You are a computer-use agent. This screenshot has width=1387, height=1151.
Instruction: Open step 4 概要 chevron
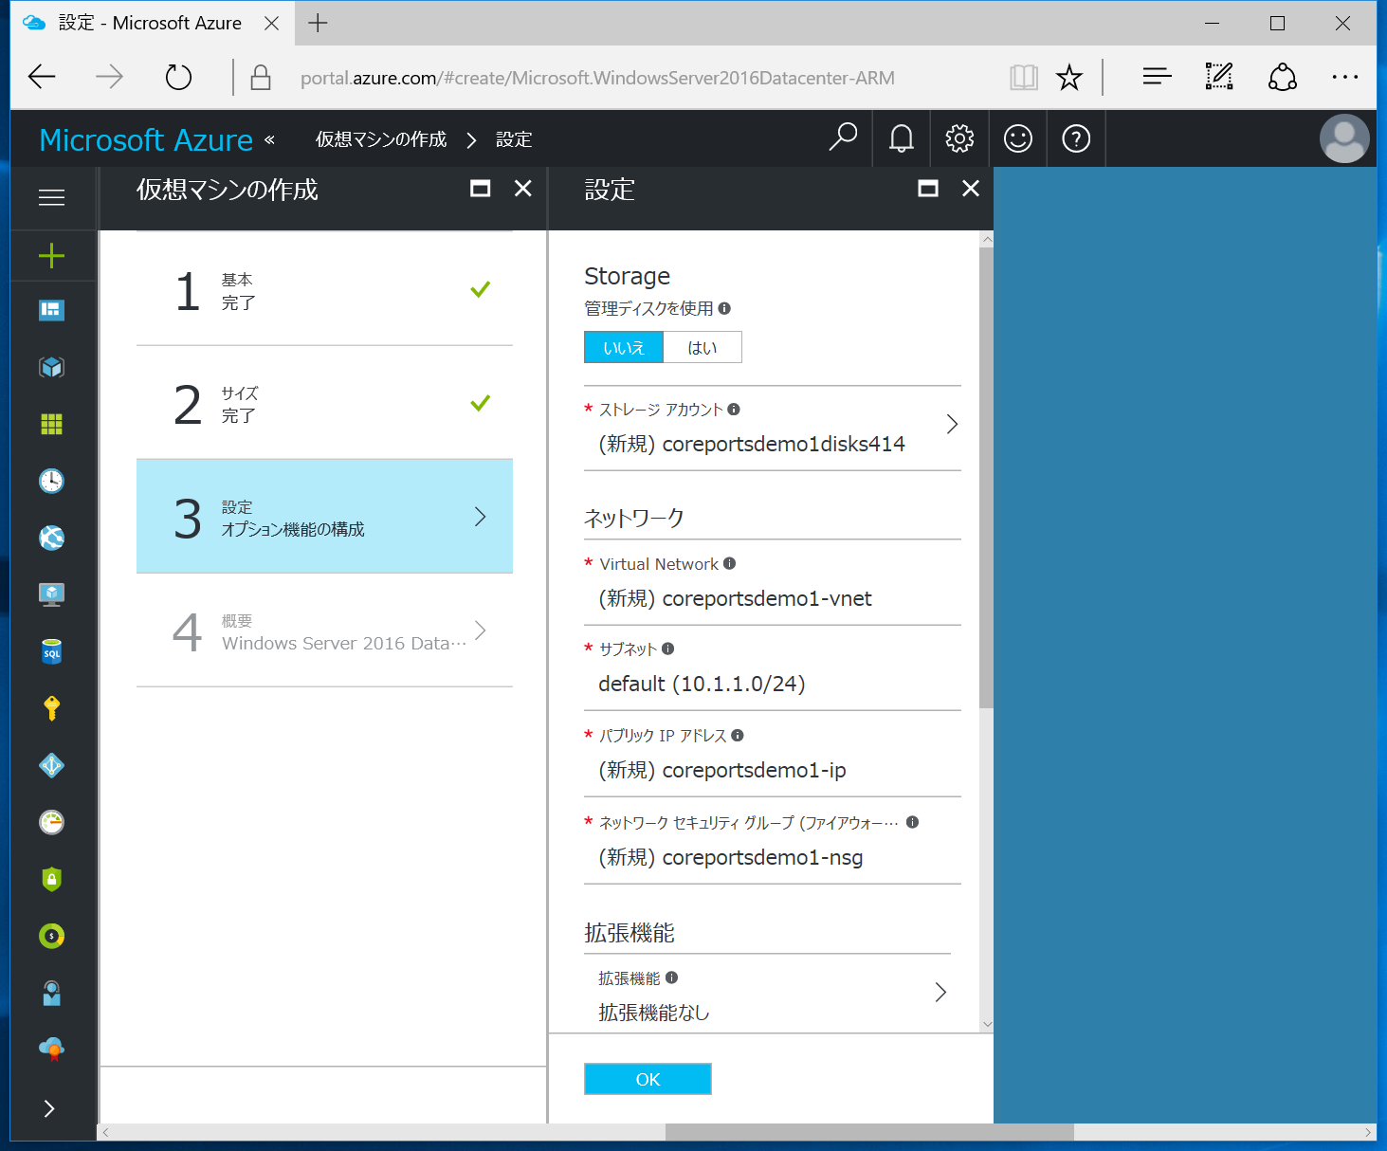pyautogui.click(x=481, y=630)
